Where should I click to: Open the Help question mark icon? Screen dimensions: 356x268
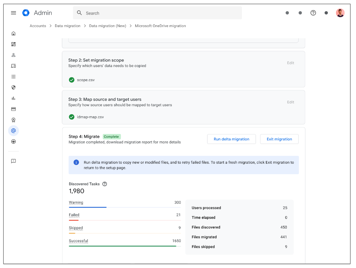[x=313, y=13]
